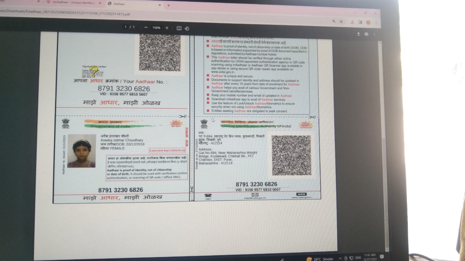Click the Government of India heading
This screenshot has height=261, width=465.
[110, 126]
